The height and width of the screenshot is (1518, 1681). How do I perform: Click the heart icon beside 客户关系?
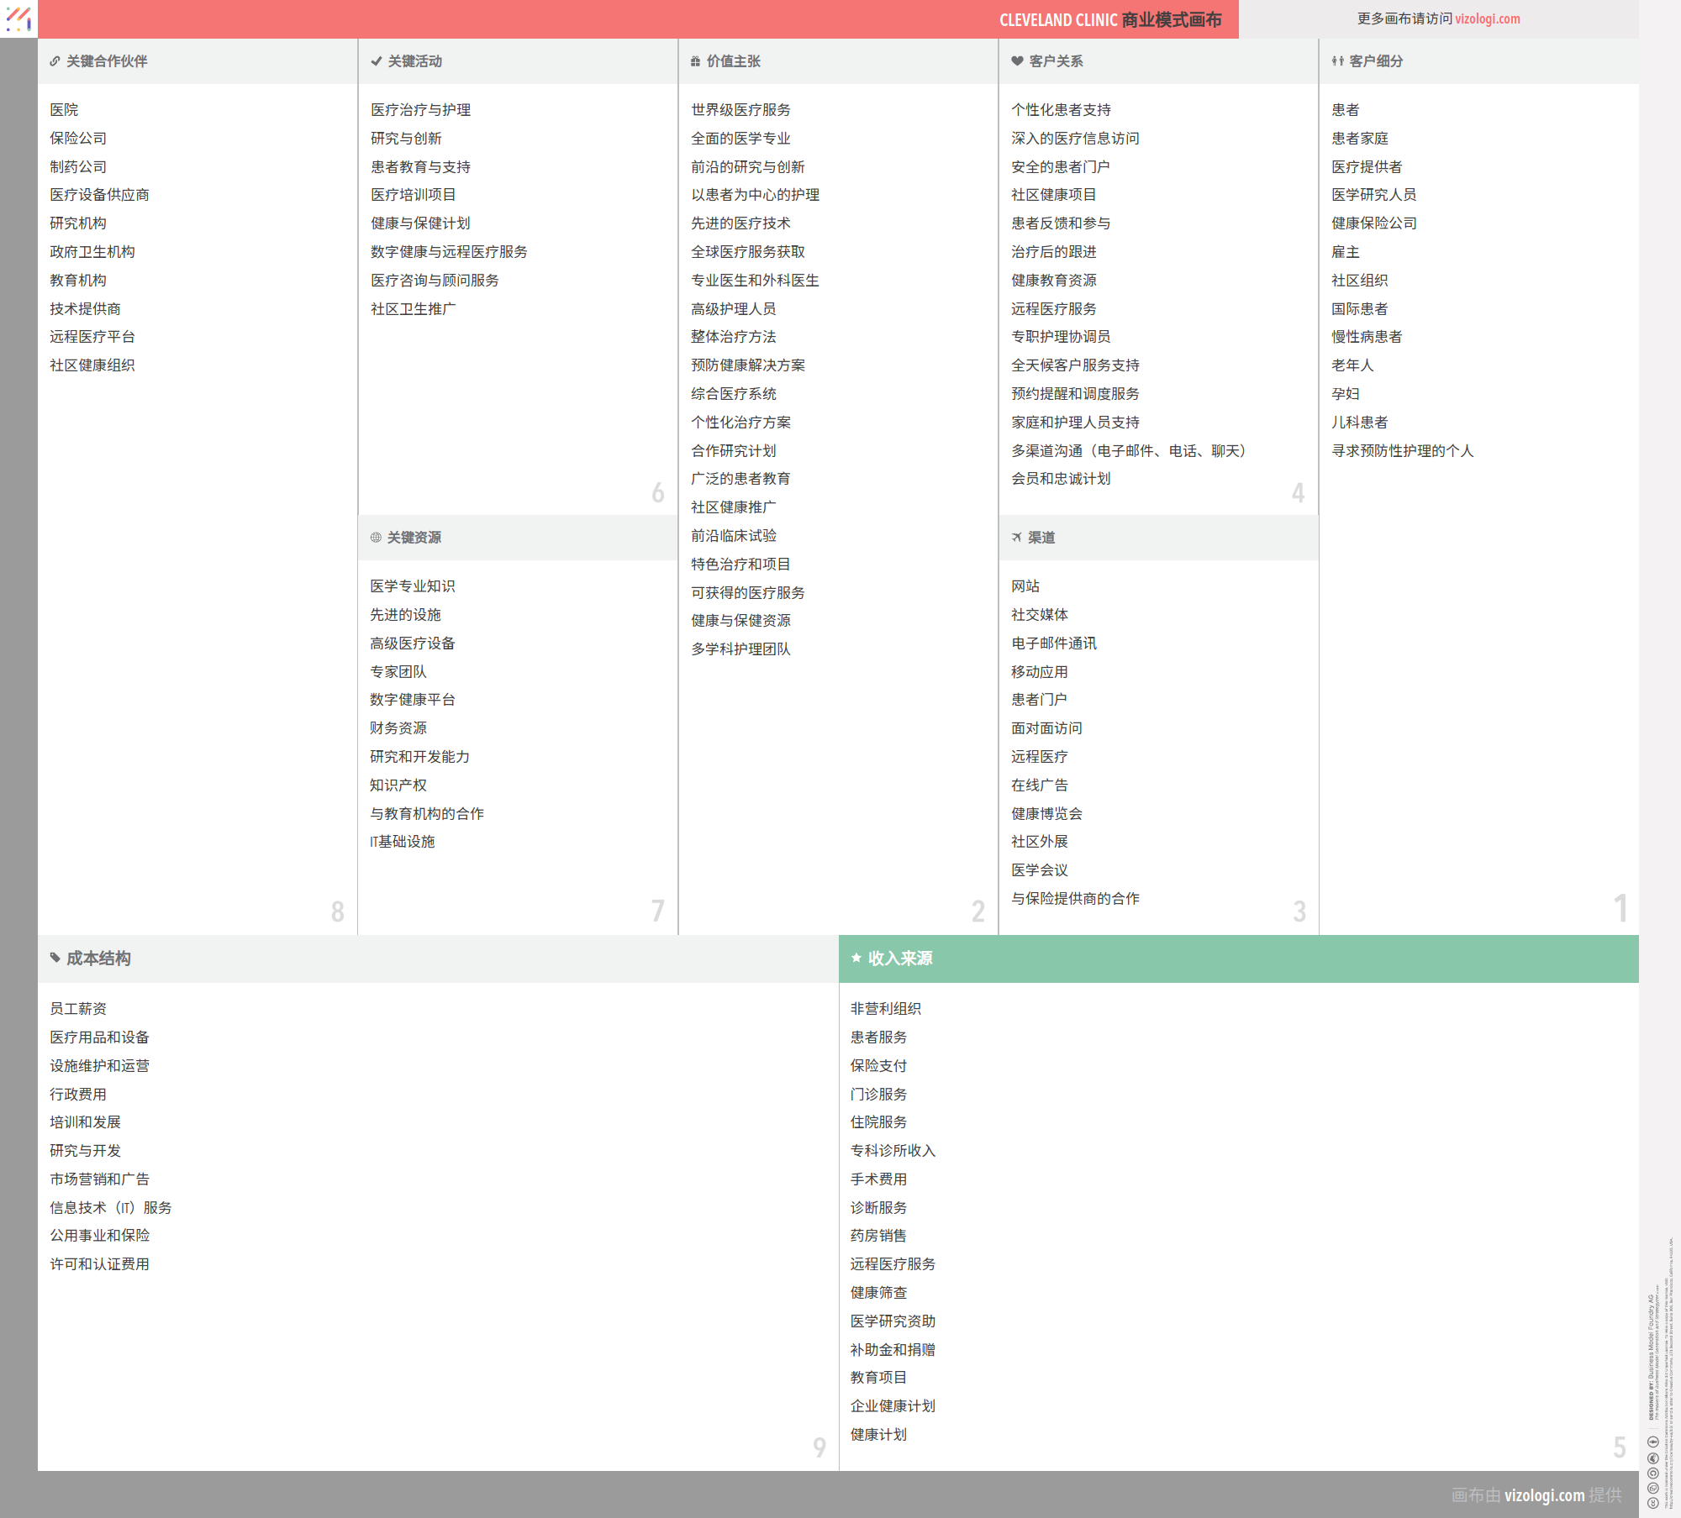pos(1017,61)
